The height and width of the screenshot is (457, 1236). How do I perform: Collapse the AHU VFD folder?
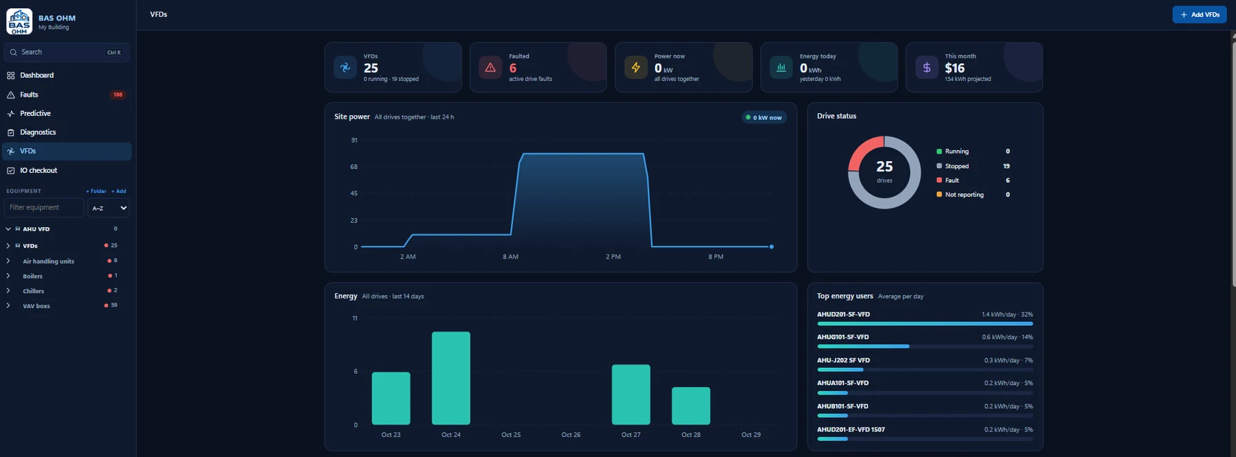point(8,229)
